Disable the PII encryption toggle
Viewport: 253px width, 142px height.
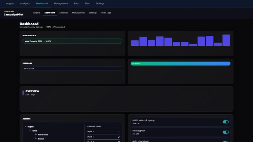pyautogui.click(x=225, y=132)
